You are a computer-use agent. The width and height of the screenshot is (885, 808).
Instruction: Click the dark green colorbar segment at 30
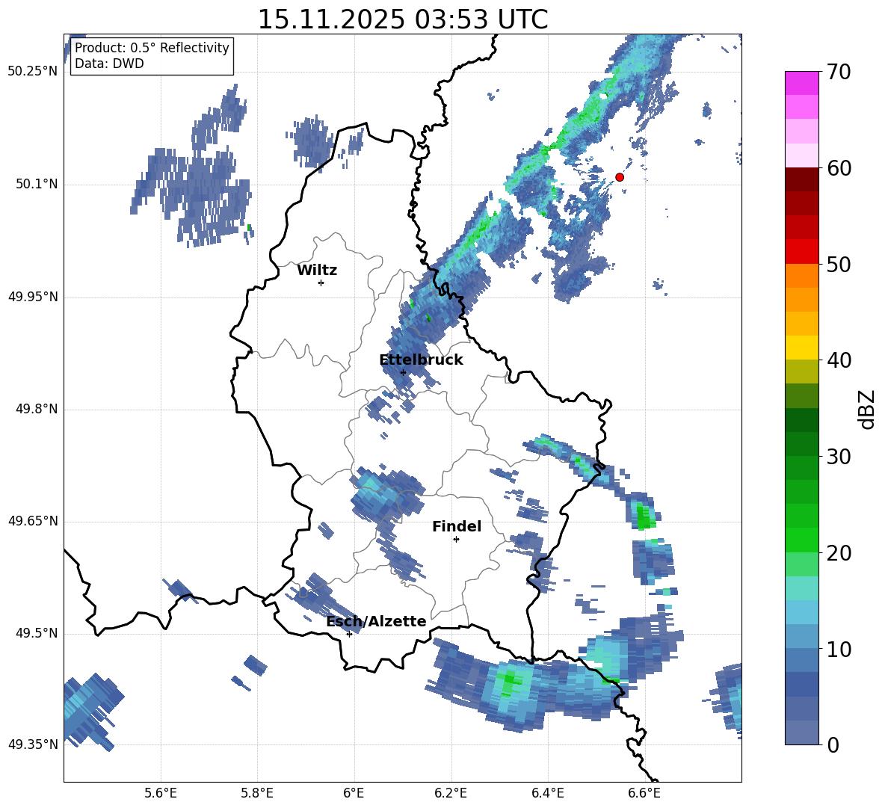coord(801,444)
